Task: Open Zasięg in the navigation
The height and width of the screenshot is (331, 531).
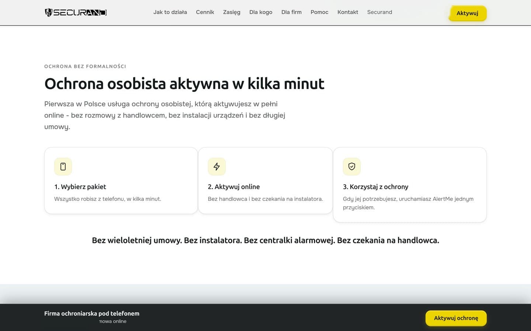Action: 232,12
